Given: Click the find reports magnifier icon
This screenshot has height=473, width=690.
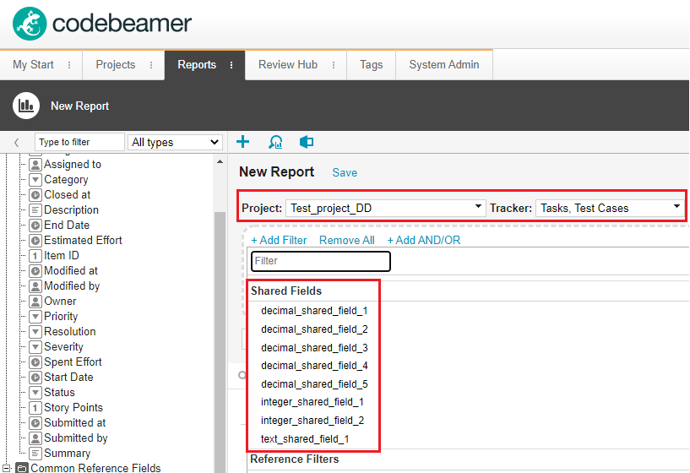Looking at the screenshot, I should (x=275, y=142).
